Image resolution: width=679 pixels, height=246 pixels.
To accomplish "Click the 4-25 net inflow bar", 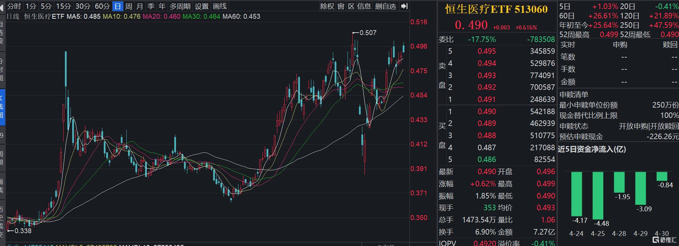I will pos(598,196).
